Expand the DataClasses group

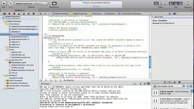(5, 47)
